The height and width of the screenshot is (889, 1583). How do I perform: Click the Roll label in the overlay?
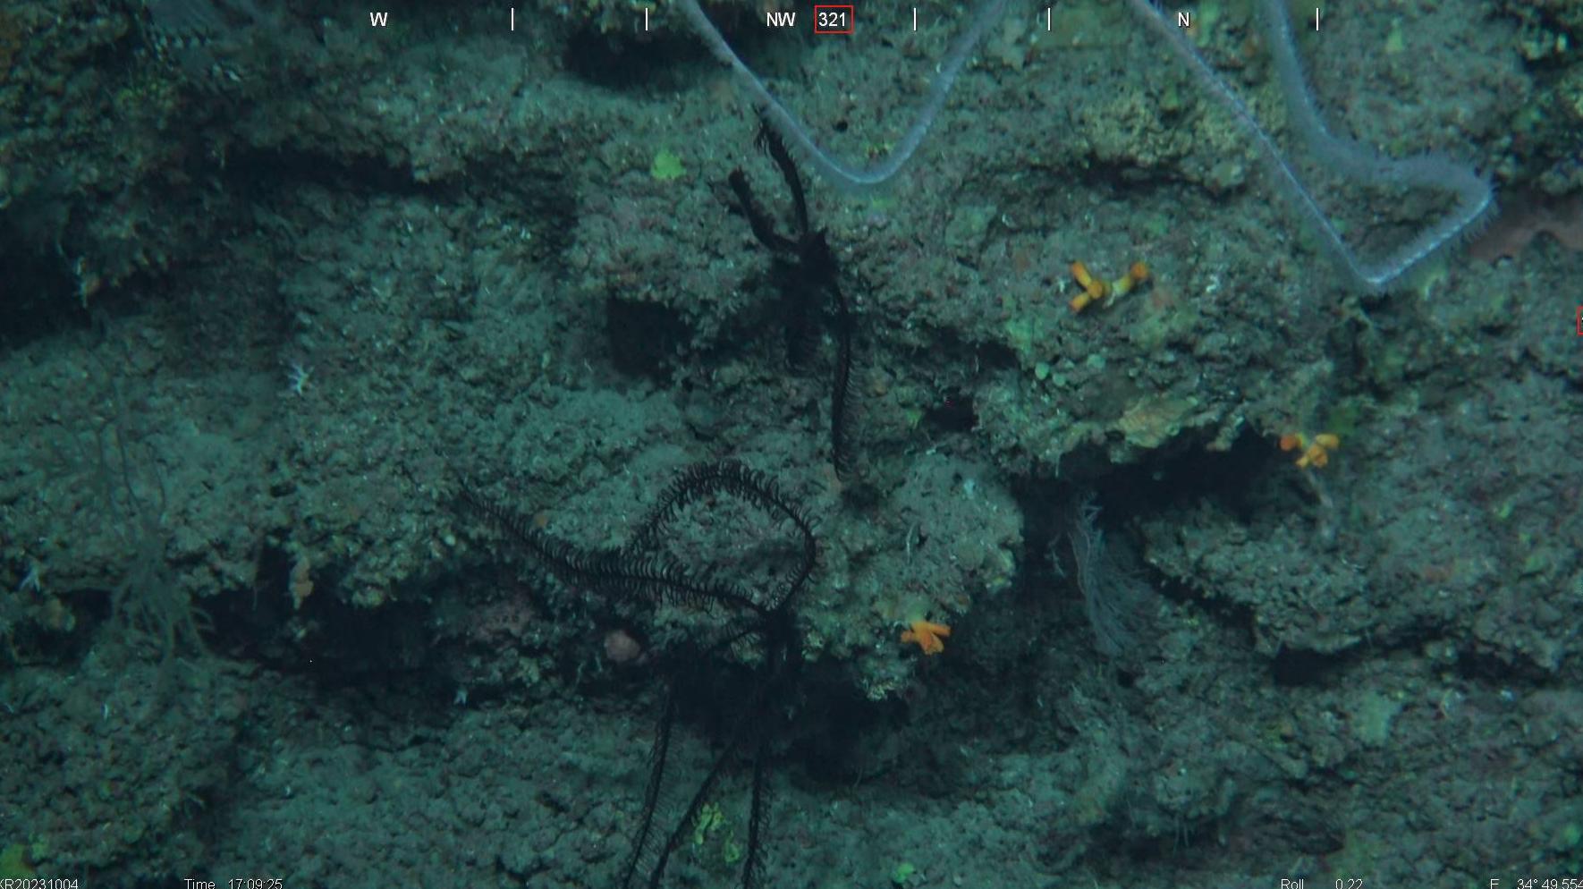tap(1291, 883)
